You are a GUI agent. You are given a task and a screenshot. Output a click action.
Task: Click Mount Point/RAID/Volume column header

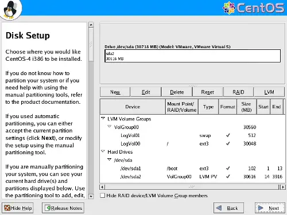[x=182, y=107]
